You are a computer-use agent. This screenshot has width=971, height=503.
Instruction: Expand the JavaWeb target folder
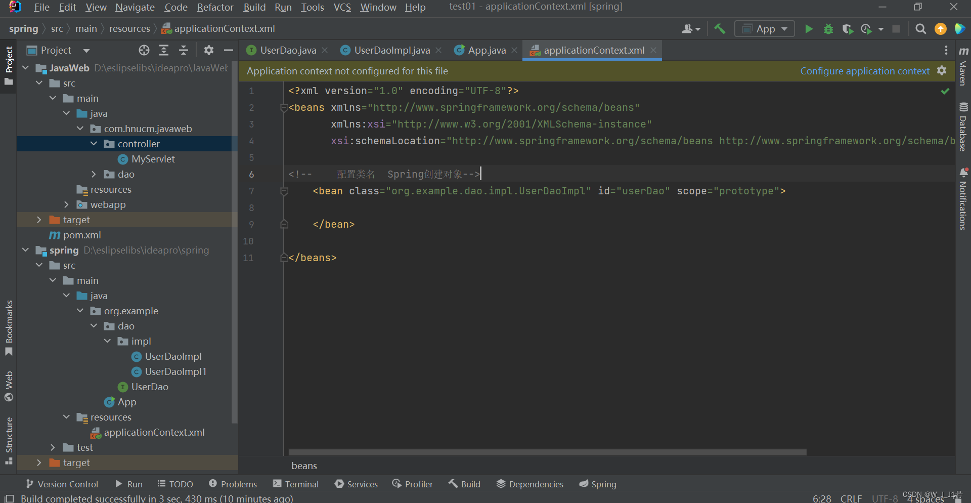coord(39,220)
